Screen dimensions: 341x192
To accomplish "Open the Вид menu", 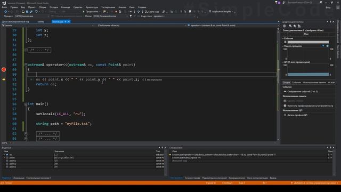I will (23, 7).
